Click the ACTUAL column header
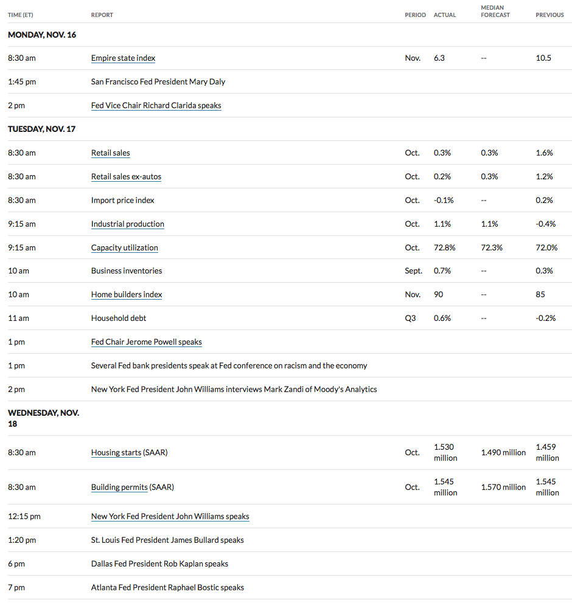 [445, 15]
